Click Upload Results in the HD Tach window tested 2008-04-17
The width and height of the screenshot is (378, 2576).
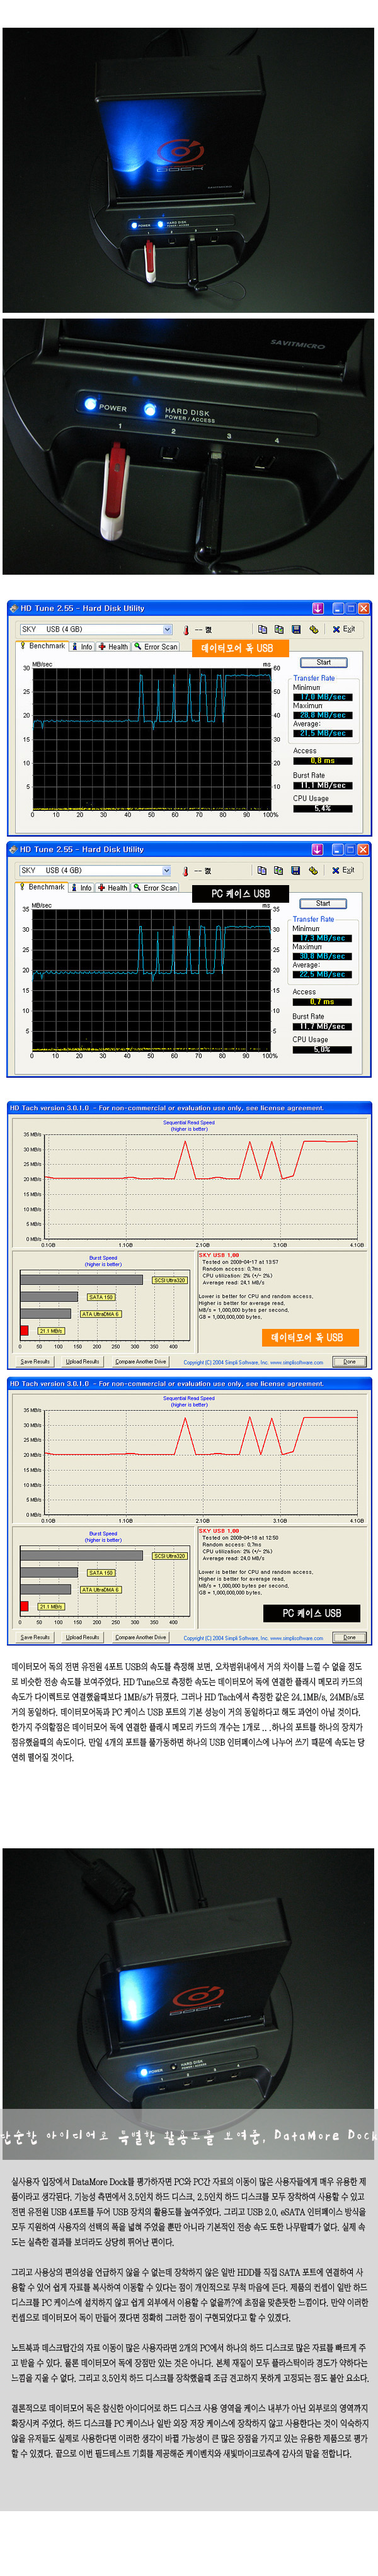pyautogui.click(x=82, y=1361)
